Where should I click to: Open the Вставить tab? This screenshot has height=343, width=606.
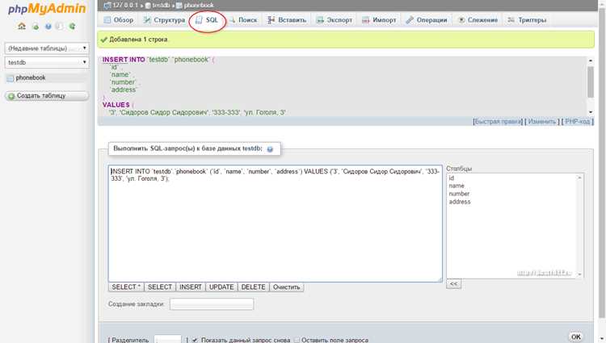tap(287, 19)
